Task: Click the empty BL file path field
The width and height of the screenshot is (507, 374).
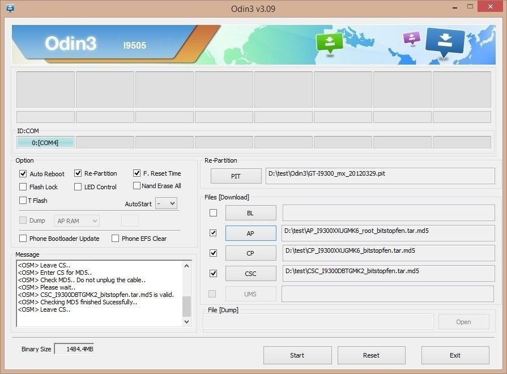Action: [x=389, y=212]
